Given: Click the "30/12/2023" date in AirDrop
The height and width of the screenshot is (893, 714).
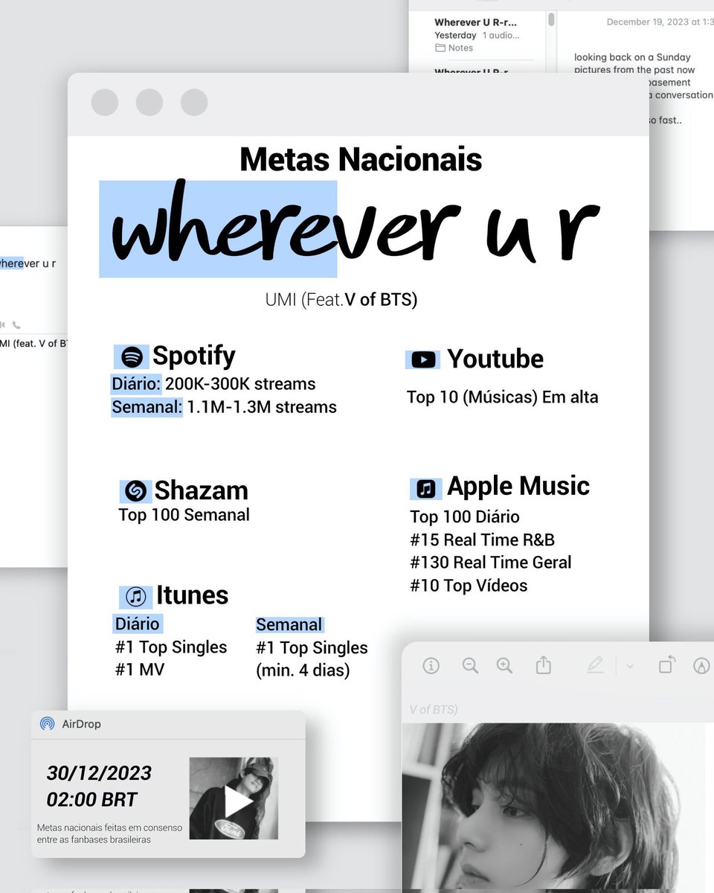Looking at the screenshot, I should (99, 773).
